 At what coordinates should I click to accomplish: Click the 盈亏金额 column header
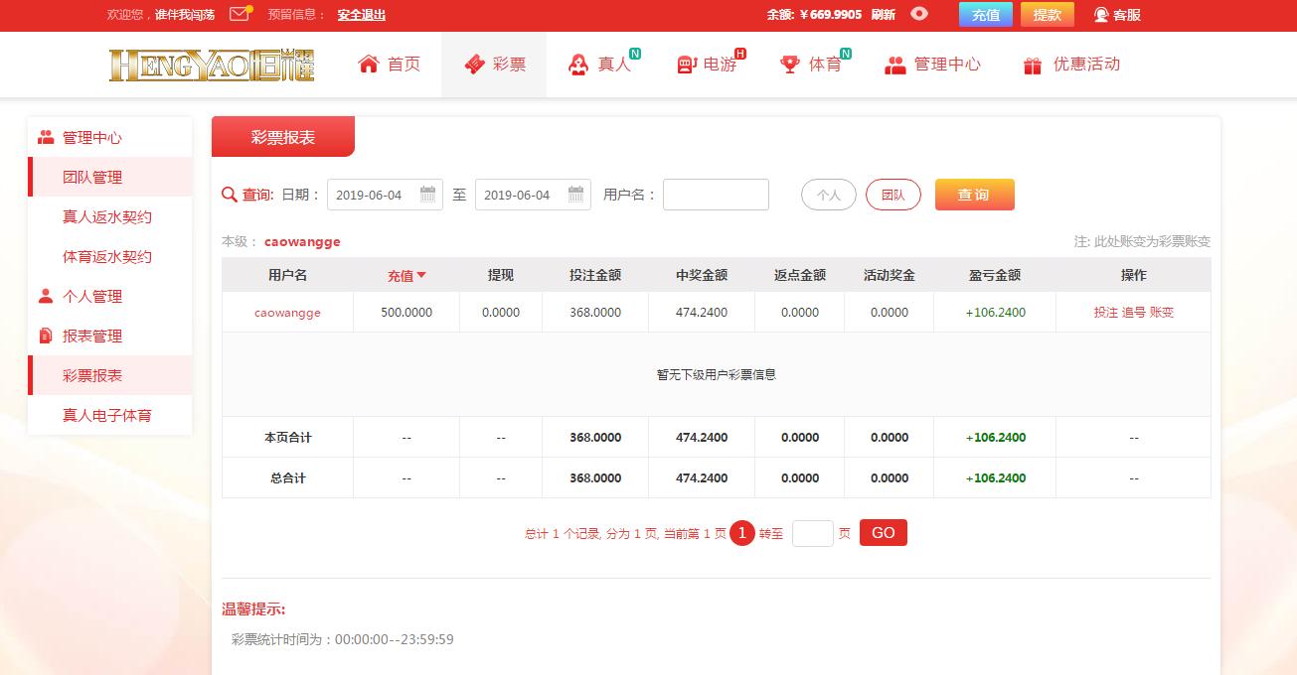pos(995,275)
